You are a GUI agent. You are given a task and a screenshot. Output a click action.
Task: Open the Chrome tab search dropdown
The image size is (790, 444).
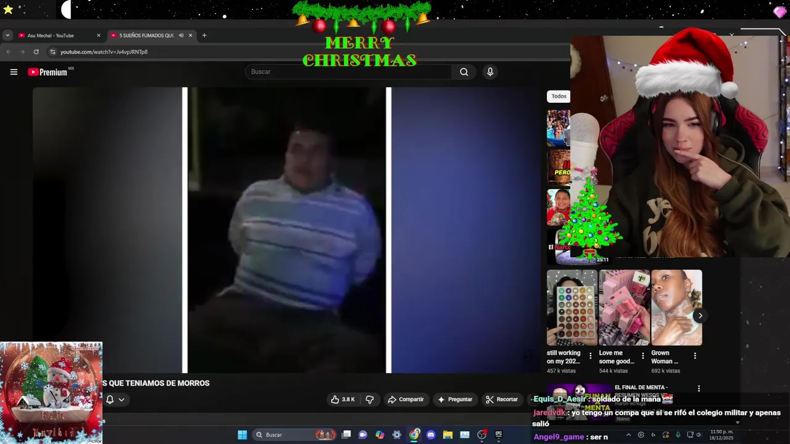click(x=7, y=35)
